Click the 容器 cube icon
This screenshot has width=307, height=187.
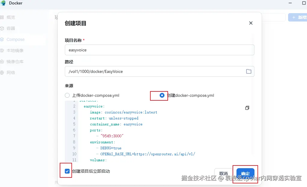(x=2, y=28)
